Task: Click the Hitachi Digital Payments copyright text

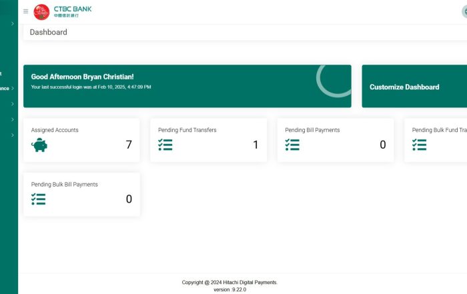Action: (229, 283)
